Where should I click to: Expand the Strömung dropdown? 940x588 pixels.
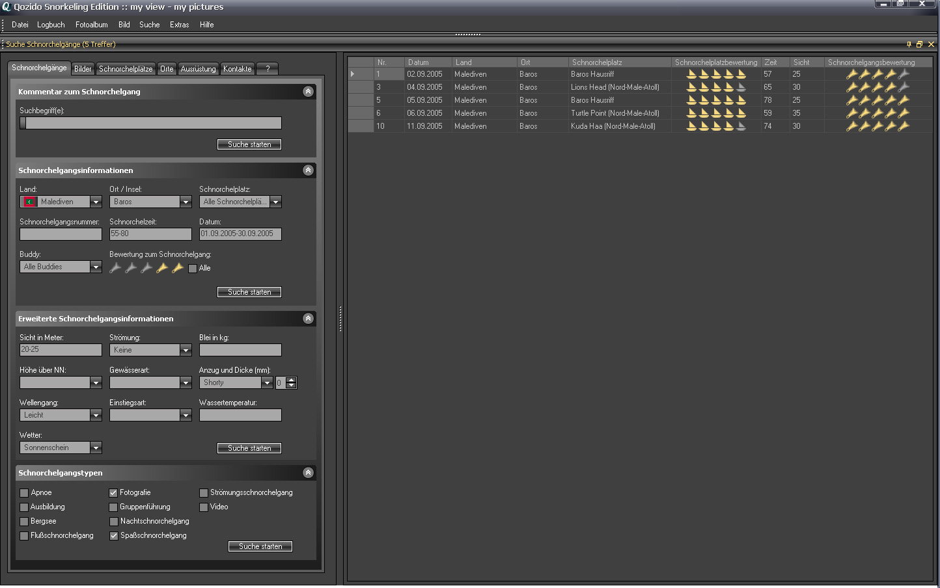[186, 351]
